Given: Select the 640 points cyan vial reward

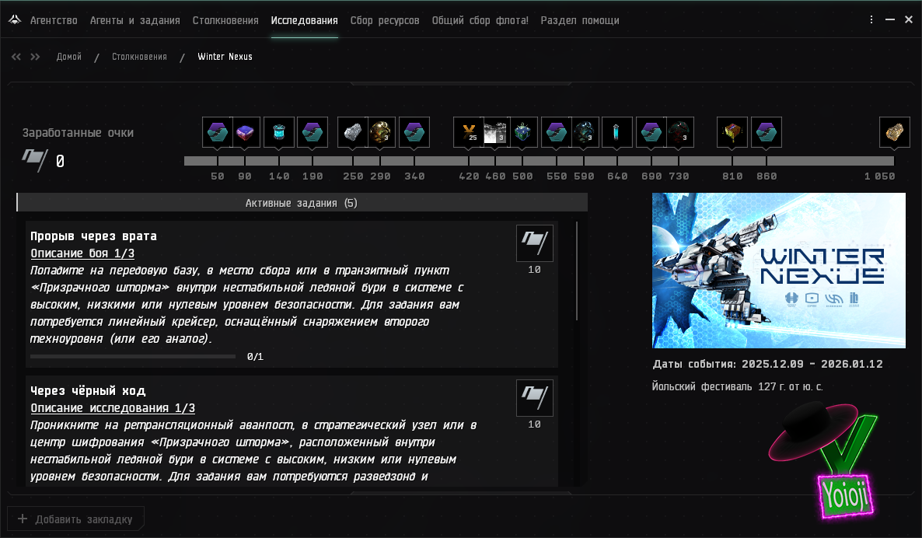Looking at the screenshot, I should (x=616, y=131).
